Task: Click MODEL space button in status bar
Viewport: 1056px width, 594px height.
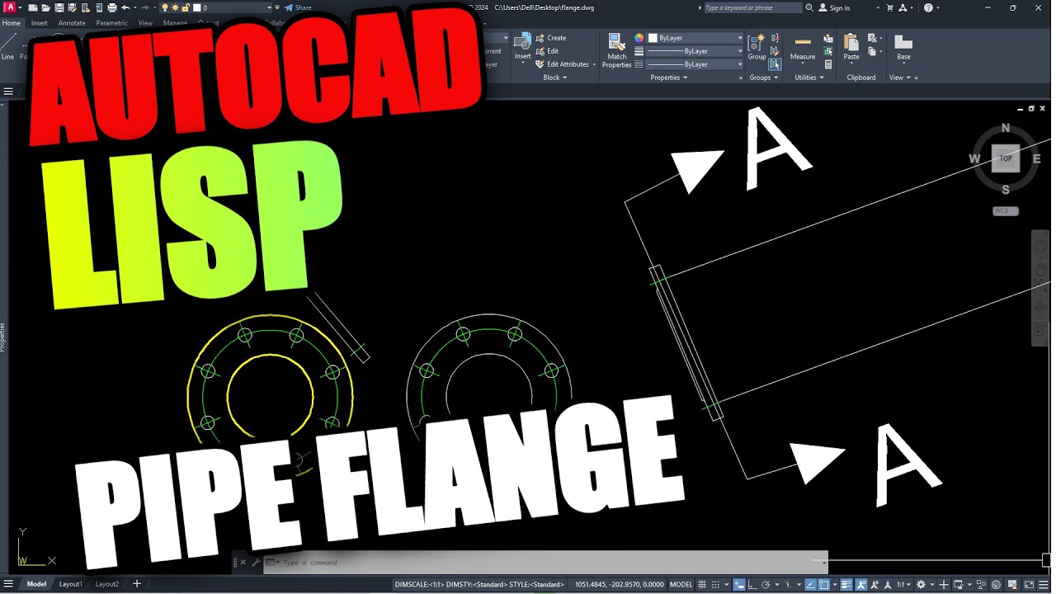Action: click(681, 584)
